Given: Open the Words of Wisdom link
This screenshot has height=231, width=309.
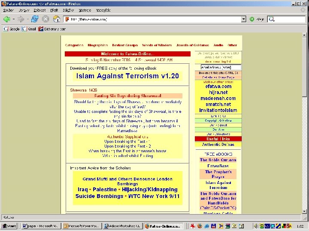Looking at the screenshot, I should pos(157,45).
